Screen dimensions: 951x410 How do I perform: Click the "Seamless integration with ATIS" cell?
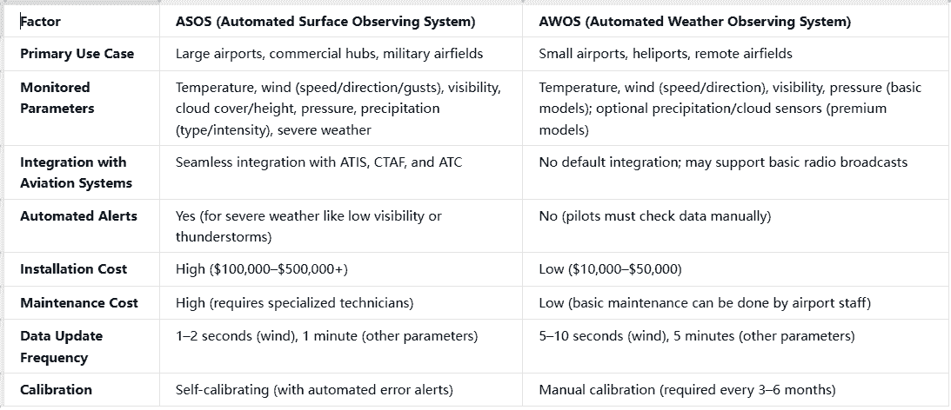pos(318,162)
